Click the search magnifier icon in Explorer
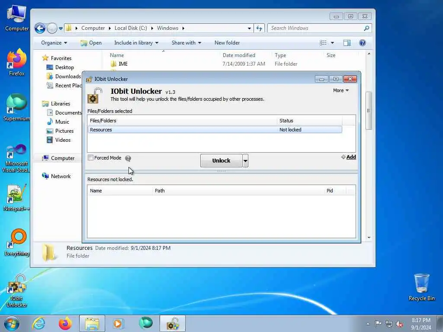This screenshot has width=443, height=332. coord(366,28)
